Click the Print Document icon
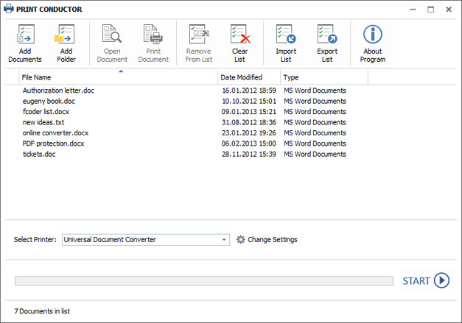Image resolution: width=462 pixels, height=323 pixels. click(x=153, y=35)
